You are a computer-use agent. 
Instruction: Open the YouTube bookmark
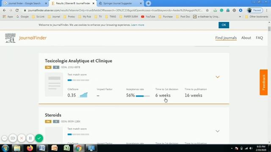pos(148,16)
